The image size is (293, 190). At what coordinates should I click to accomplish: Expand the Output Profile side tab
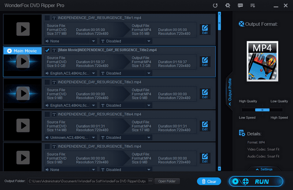(230, 91)
